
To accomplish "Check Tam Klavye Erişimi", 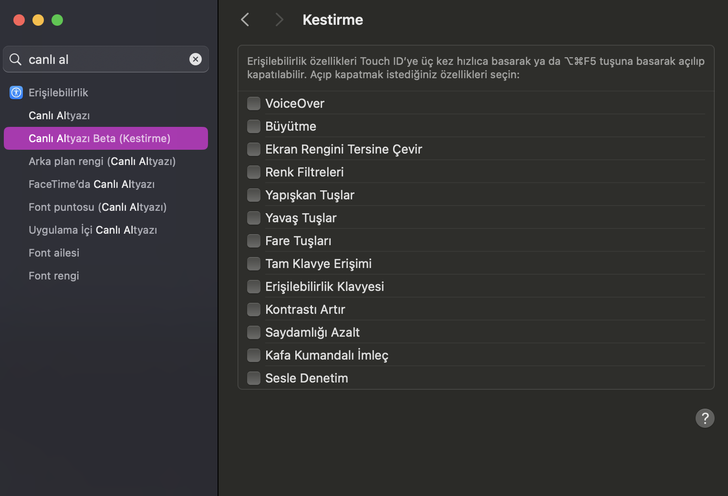I will 254,264.
